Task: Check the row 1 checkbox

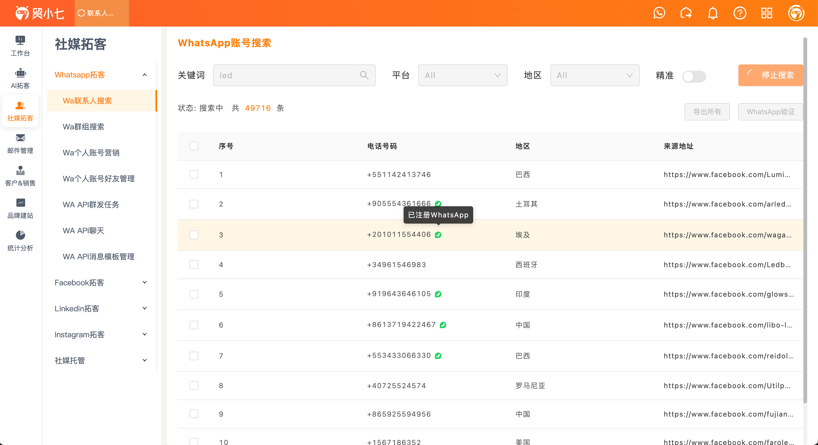Action: (x=194, y=175)
